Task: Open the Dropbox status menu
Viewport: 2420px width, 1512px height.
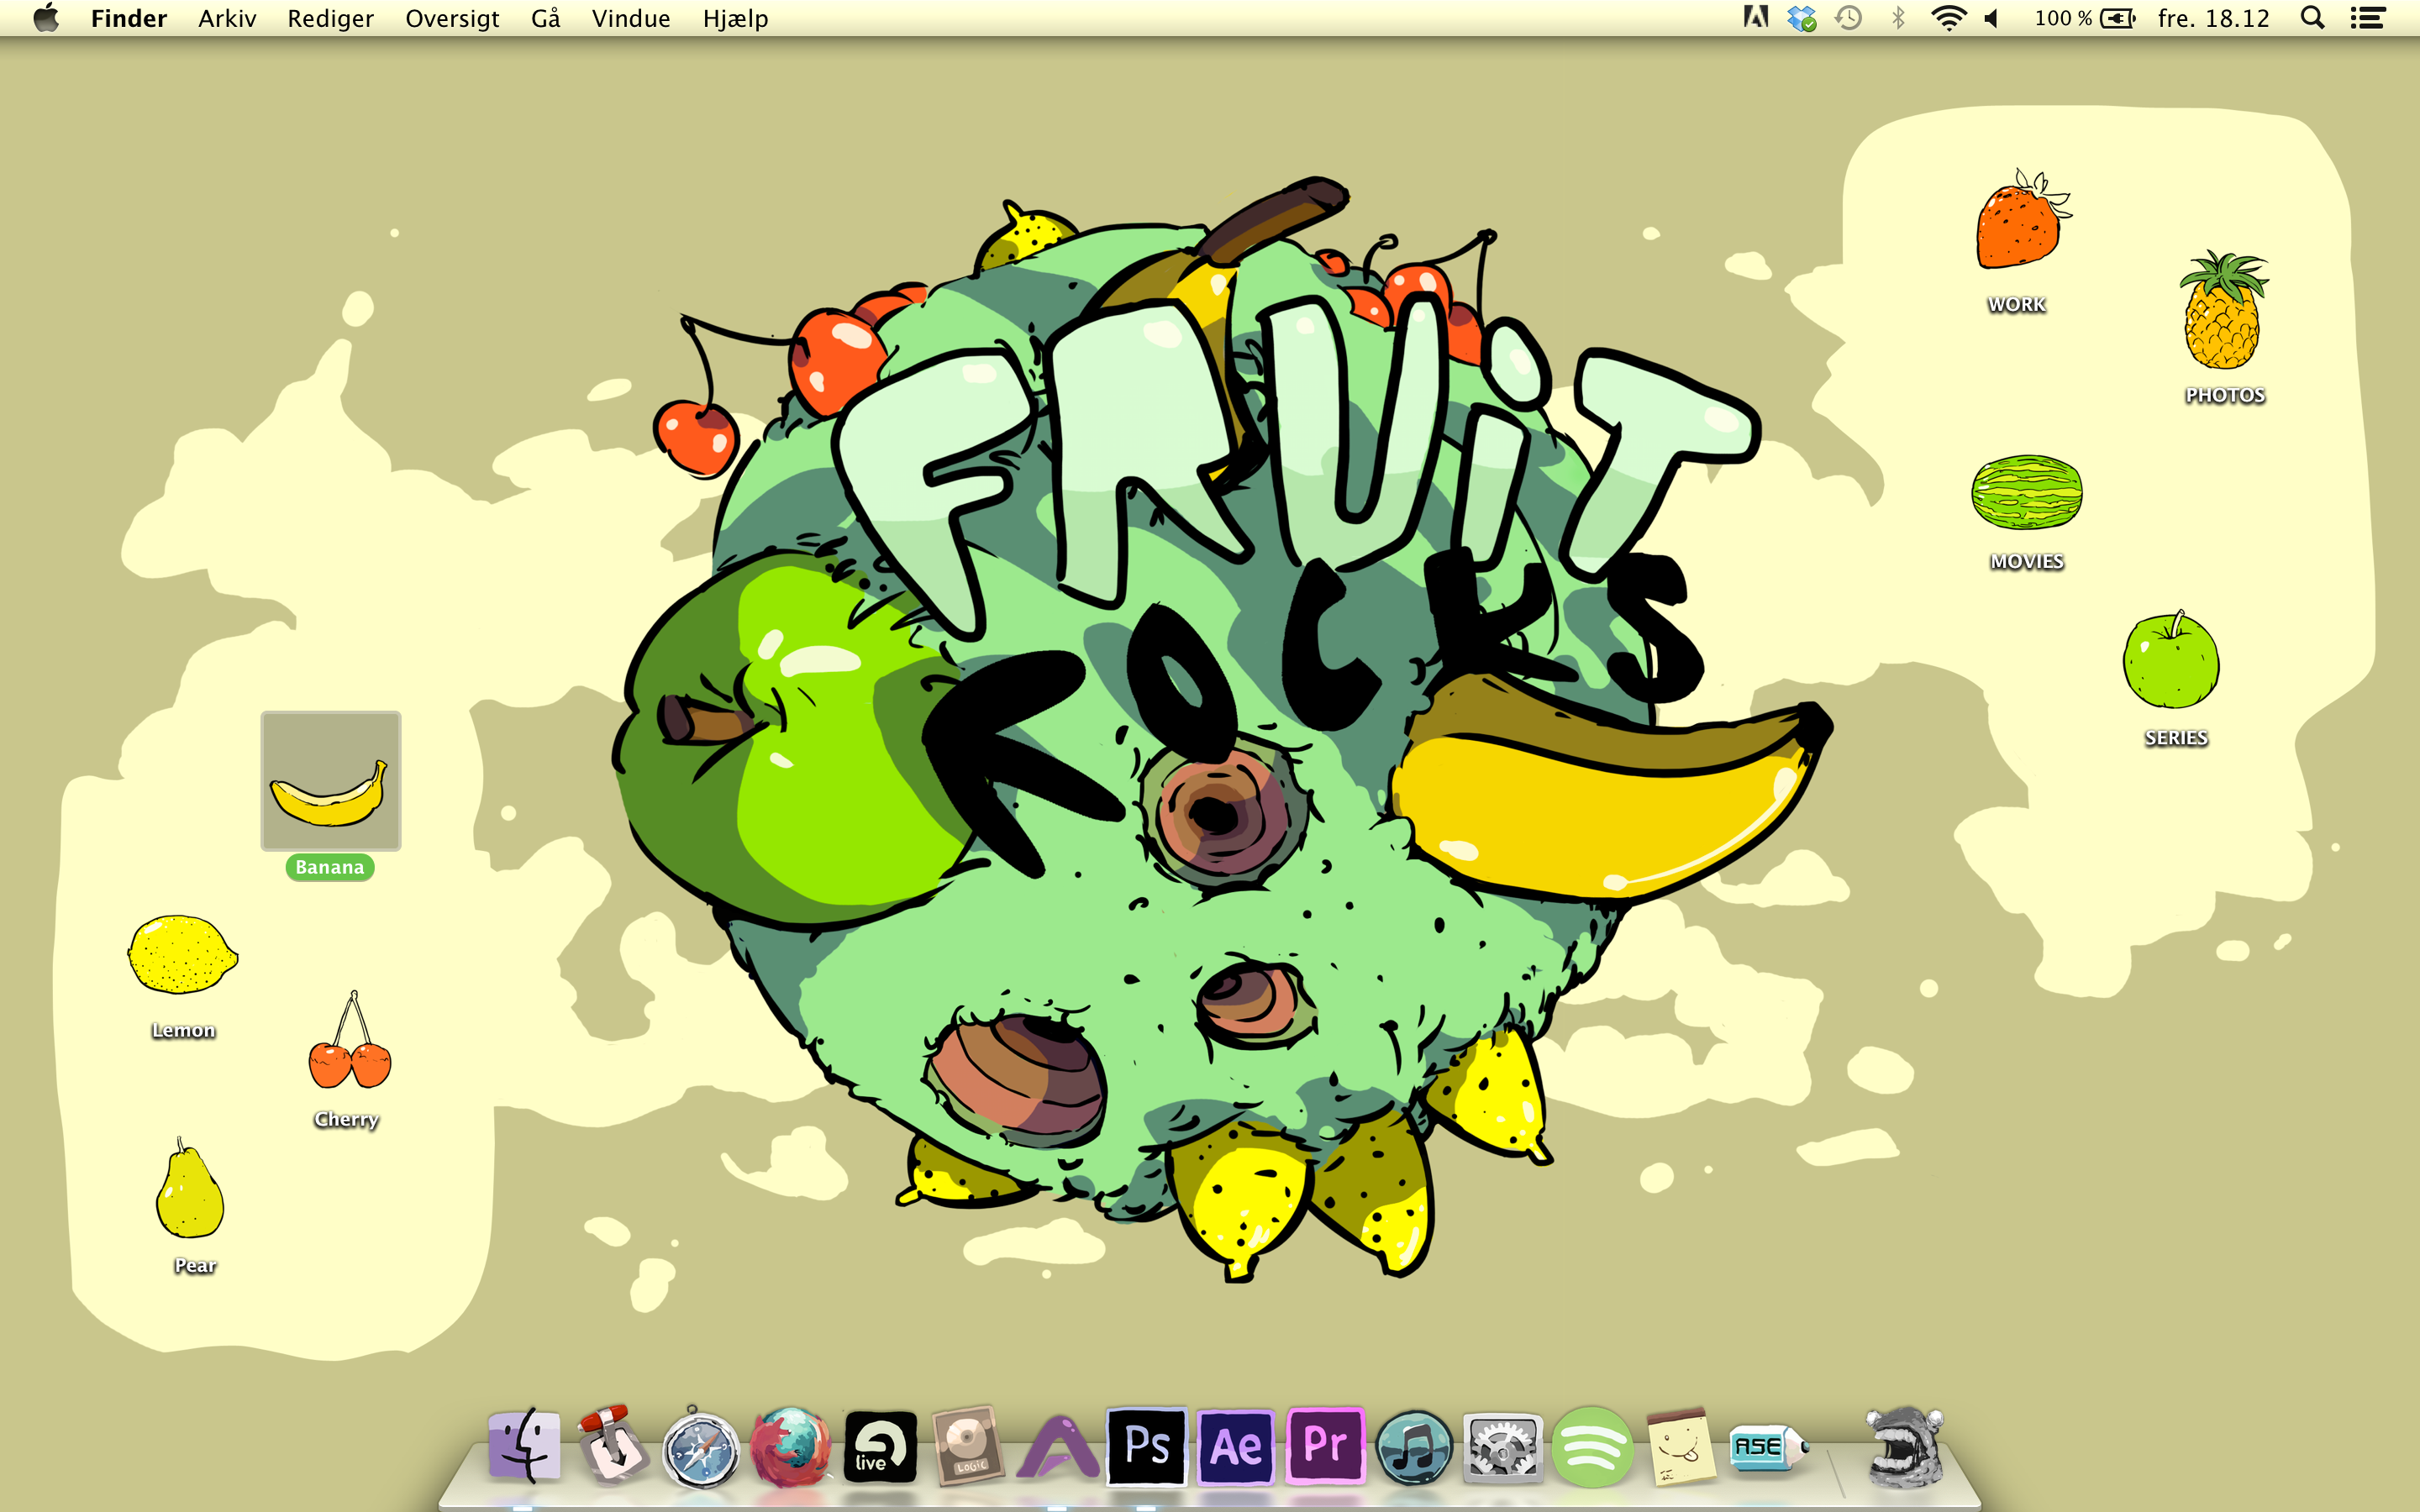Action: [x=1802, y=18]
